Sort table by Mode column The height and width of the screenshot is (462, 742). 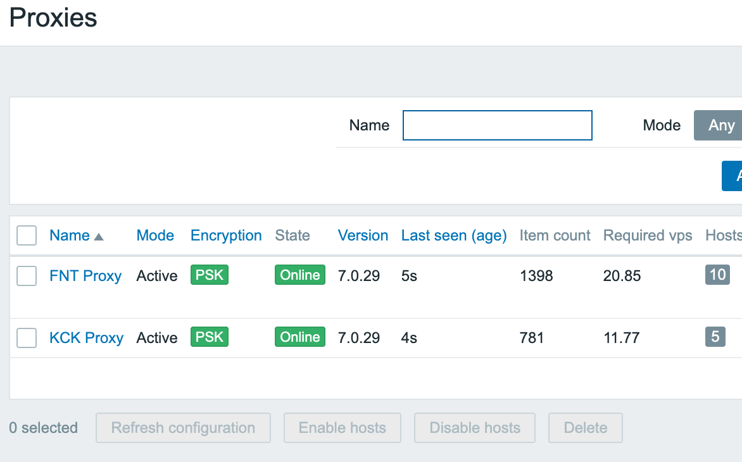155,235
